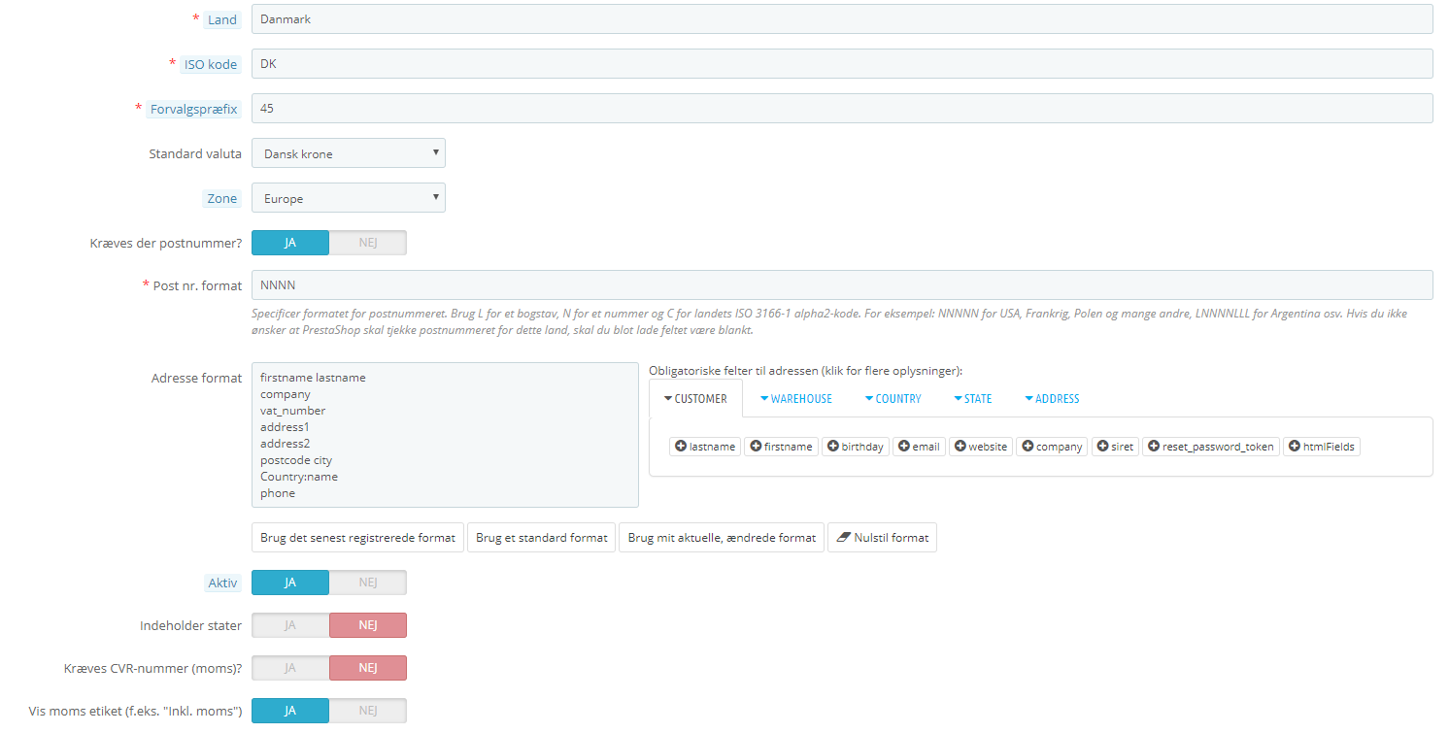Click the plus icon on reset_password_token tag
Viewport: 1449px width, 733px height.
(1153, 447)
